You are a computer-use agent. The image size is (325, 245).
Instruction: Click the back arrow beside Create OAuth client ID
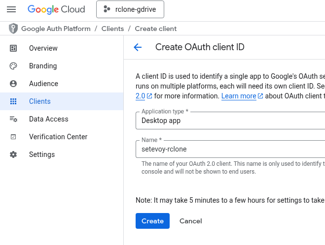point(138,47)
